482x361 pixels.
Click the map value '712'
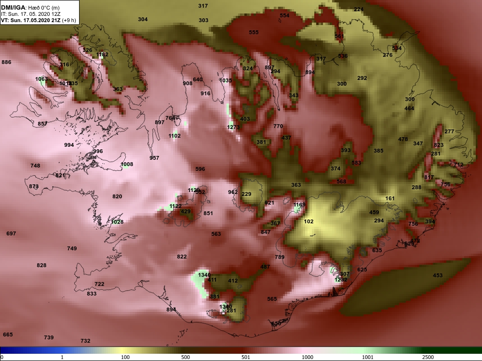pos(458,165)
